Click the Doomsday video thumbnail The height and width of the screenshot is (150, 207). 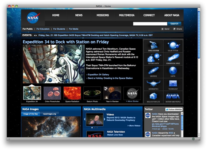tap(94, 119)
